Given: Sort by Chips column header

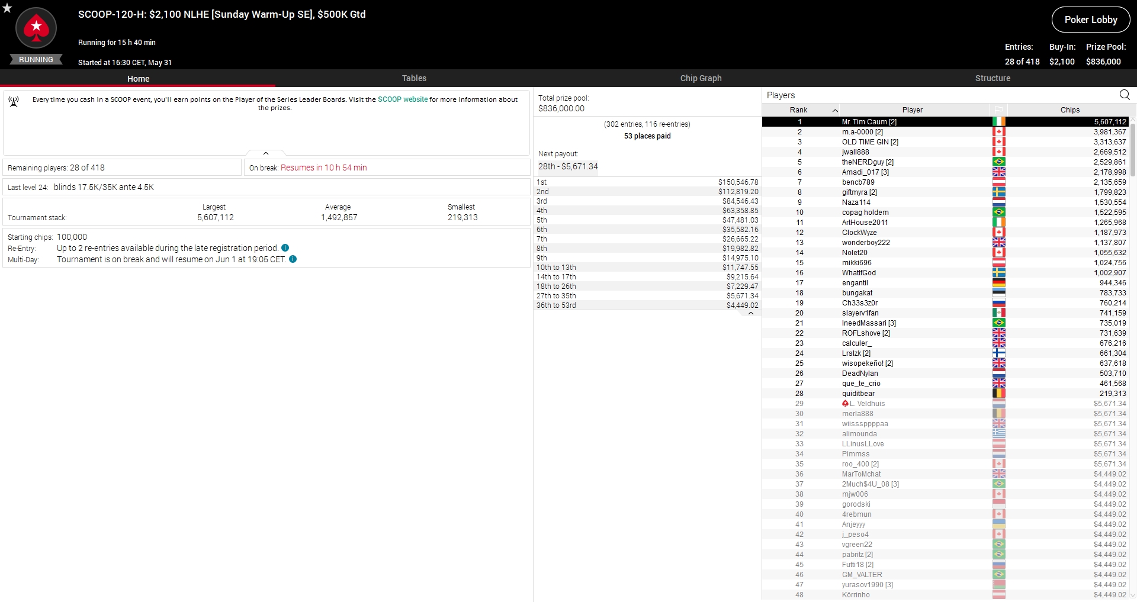Looking at the screenshot, I should (x=1069, y=110).
